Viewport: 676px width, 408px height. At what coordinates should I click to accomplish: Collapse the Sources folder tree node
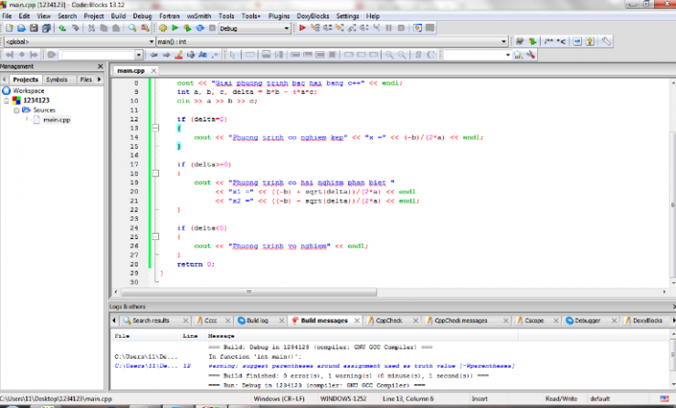tap(16, 110)
